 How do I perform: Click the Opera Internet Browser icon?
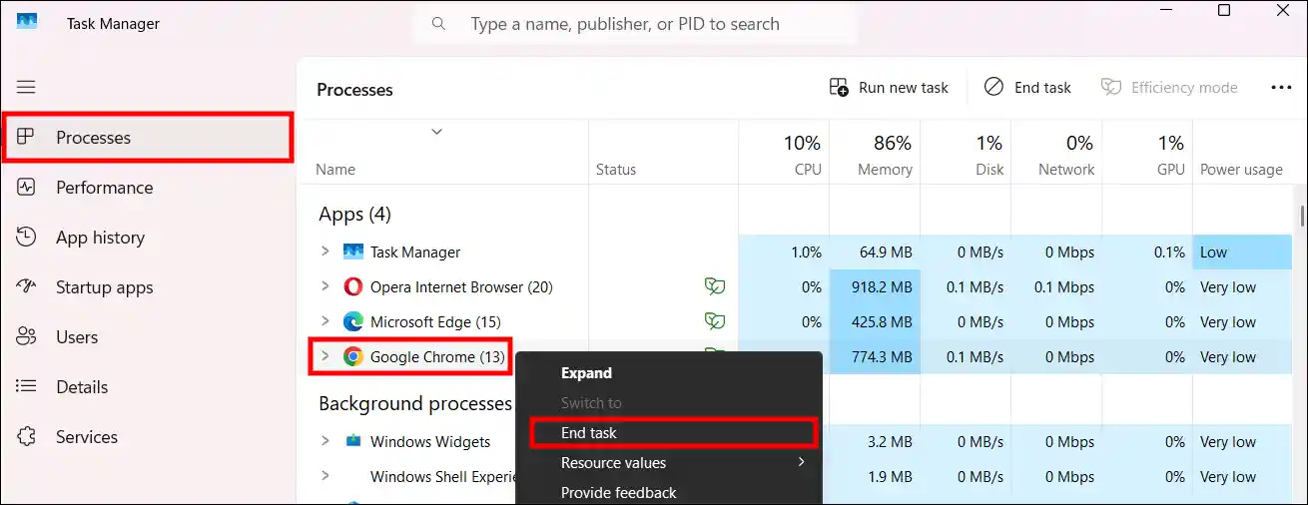click(352, 287)
